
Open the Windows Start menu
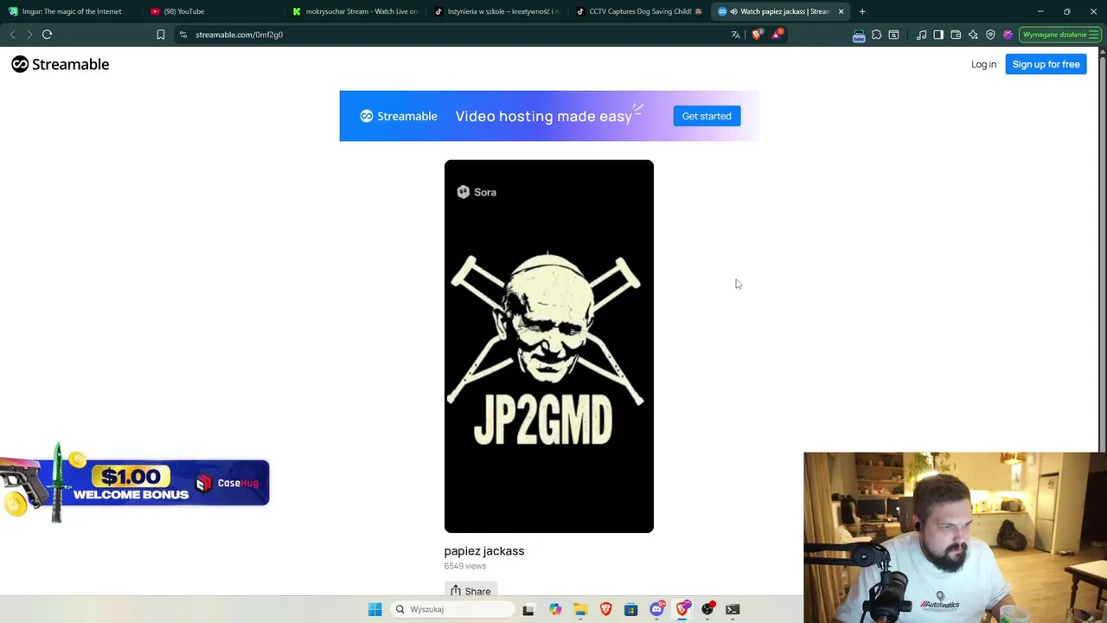375,609
